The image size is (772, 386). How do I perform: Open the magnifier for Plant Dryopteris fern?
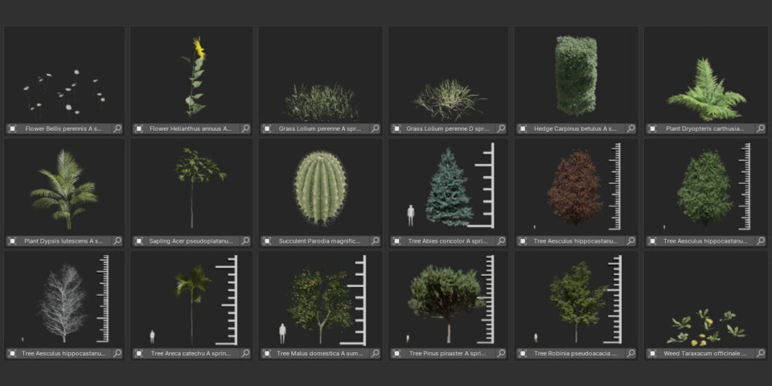pyautogui.click(x=760, y=129)
